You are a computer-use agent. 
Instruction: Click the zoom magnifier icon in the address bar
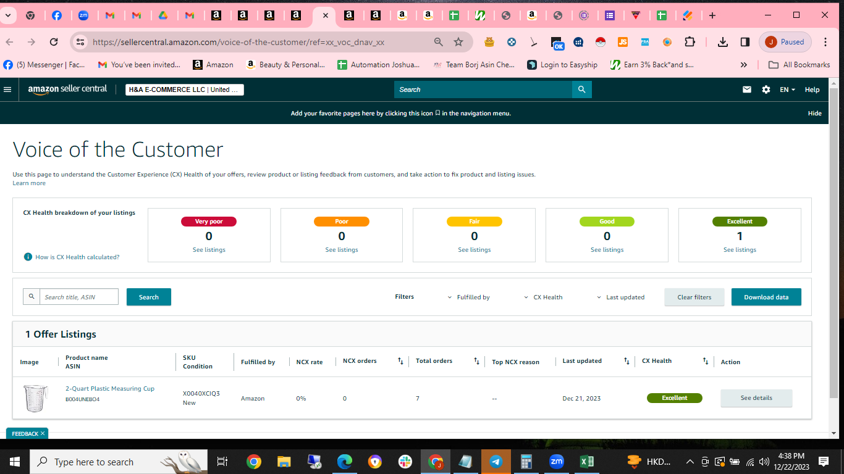click(x=439, y=42)
